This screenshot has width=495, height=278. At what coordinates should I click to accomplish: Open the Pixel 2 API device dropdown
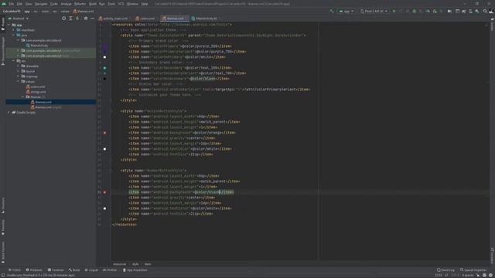tap(374, 11)
